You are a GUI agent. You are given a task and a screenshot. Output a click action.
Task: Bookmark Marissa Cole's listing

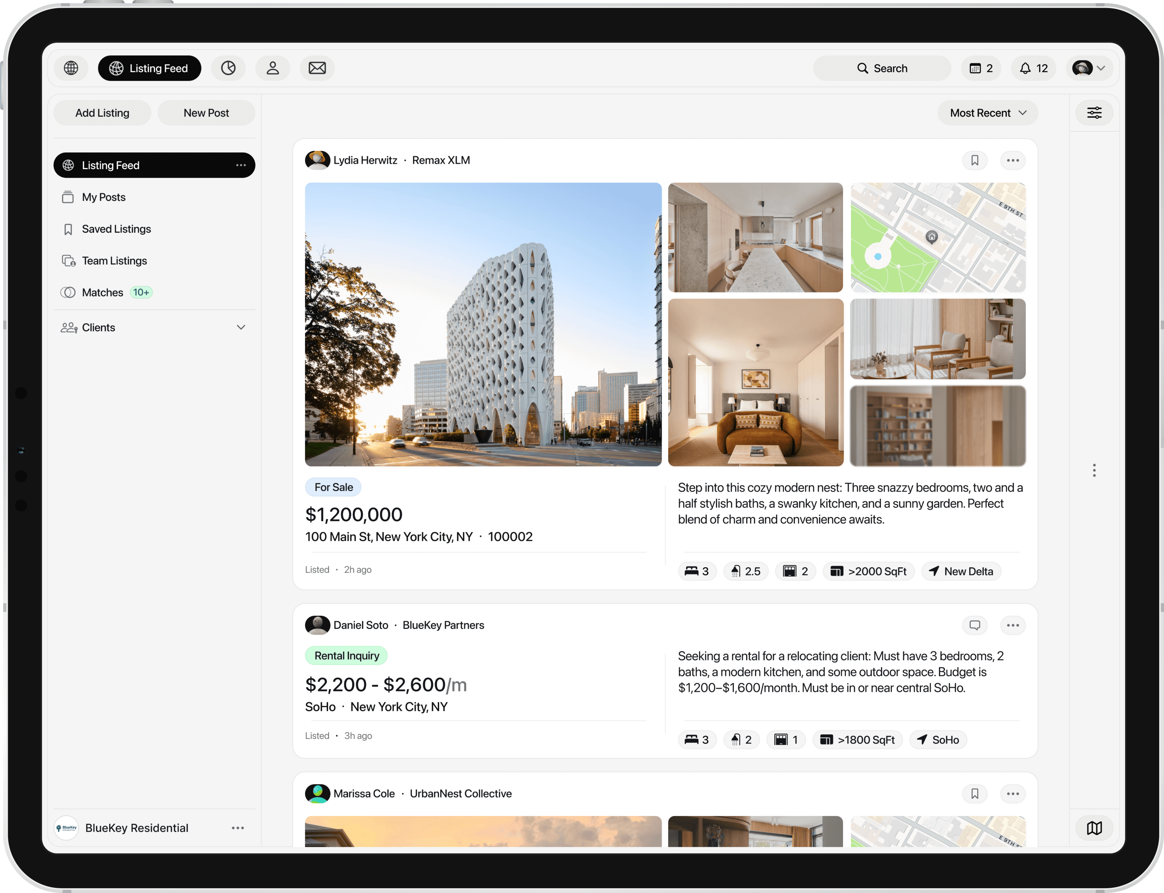pos(974,793)
